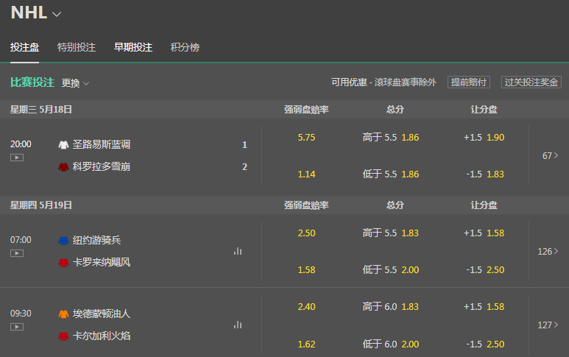Viewport: 569px width, 357px height.
Task: Open stats chart for Rangers vs Hurricanes match
Action: tap(238, 251)
